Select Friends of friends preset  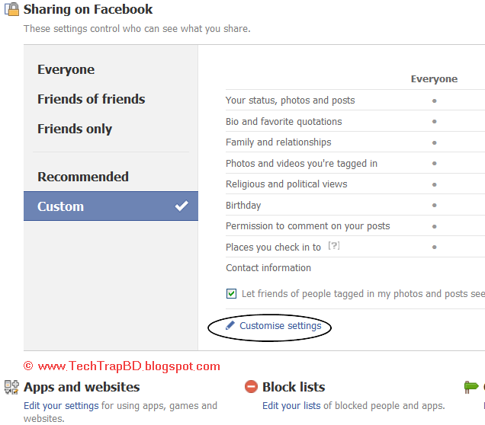91,99
